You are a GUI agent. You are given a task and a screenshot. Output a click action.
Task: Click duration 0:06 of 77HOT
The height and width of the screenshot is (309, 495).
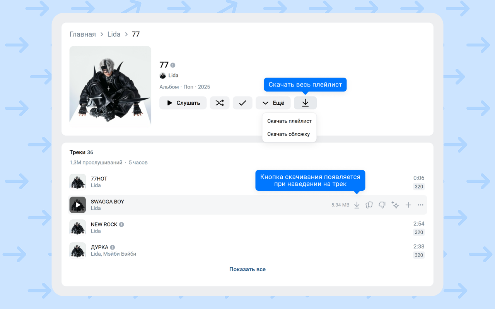click(419, 178)
